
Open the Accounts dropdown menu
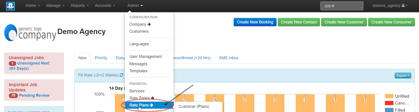[x=105, y=5]
